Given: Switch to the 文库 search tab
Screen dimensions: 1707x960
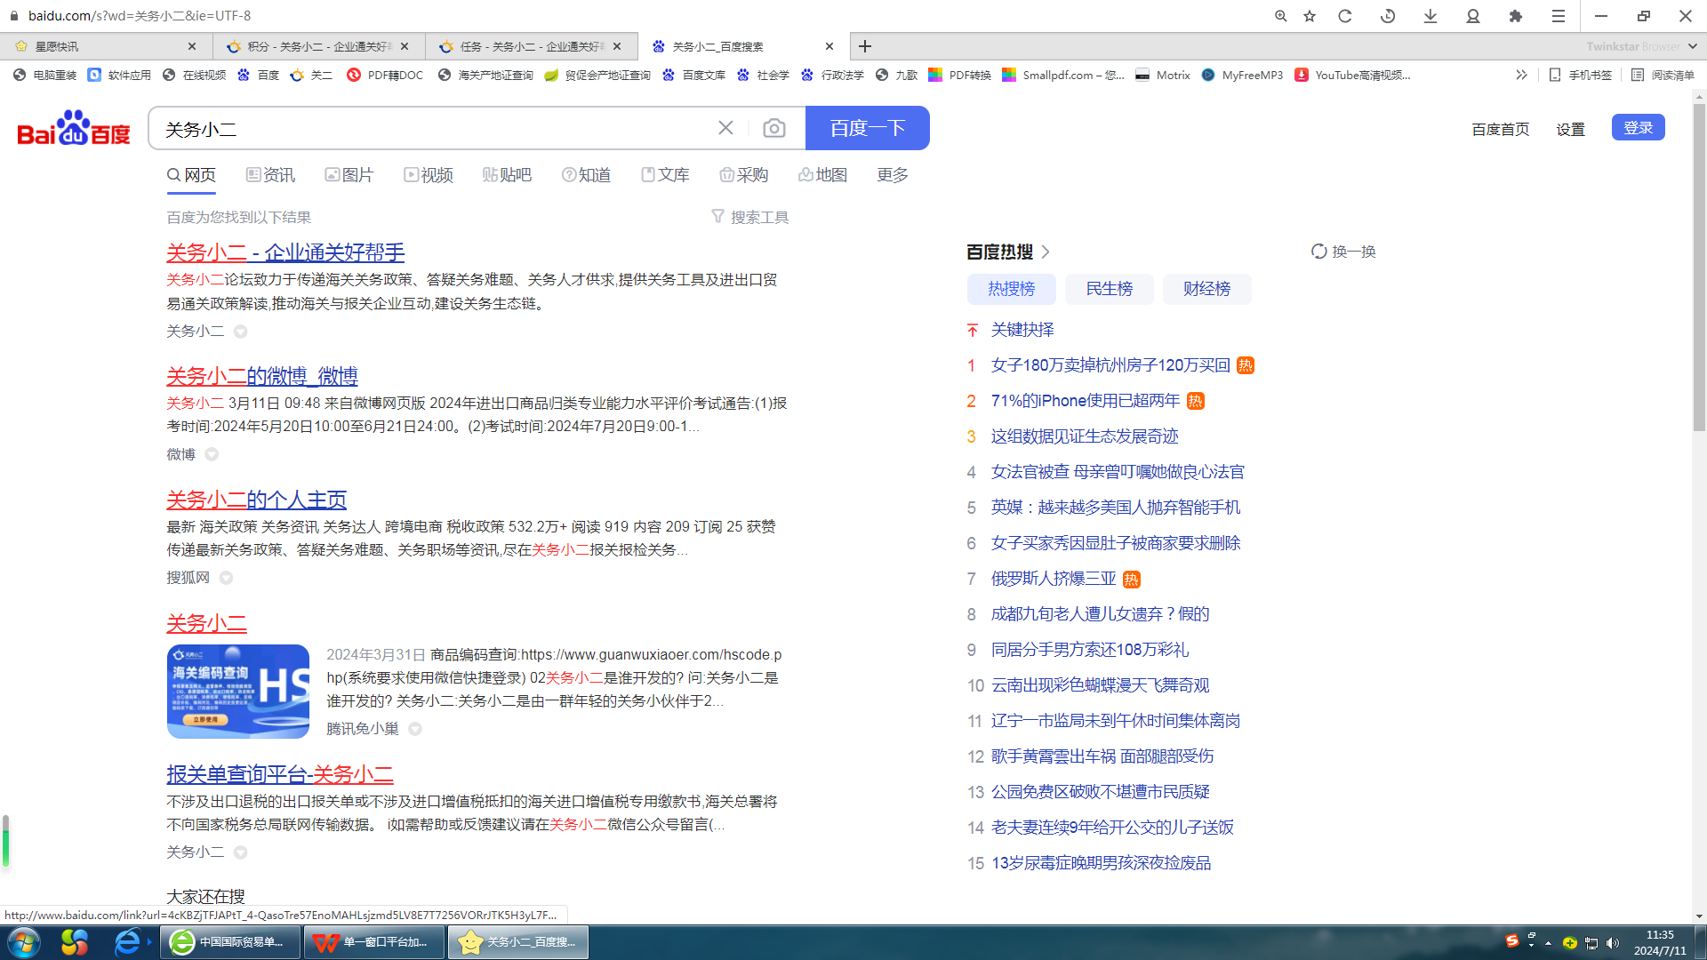Looking at the screenshot, I should pyautogui.click(x=665, y=175).
